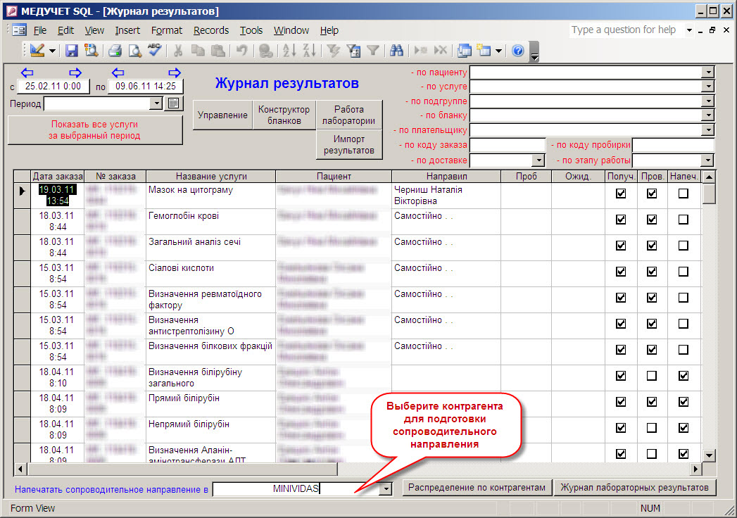Toggle Пров. checkbox for Визначення білірубіну загального
The image size is (737, 518).
coord(652,376)
